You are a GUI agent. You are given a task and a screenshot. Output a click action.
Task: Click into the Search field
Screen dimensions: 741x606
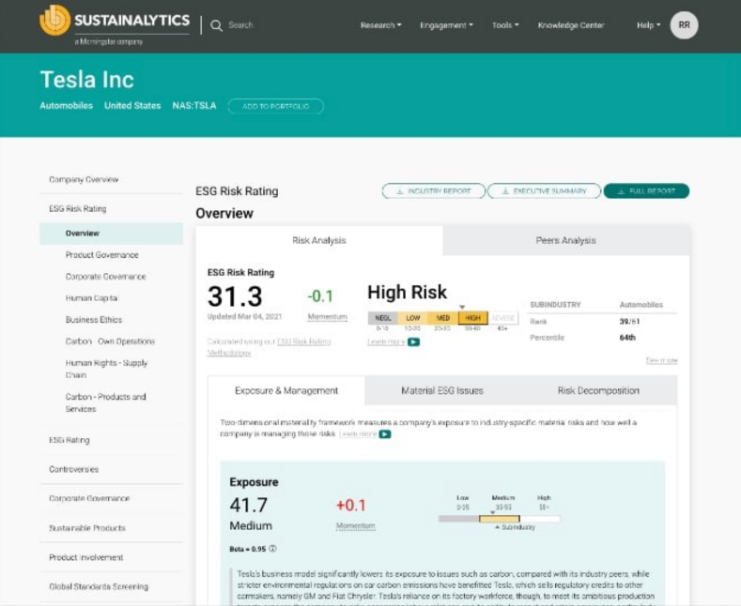pos(240,25)
